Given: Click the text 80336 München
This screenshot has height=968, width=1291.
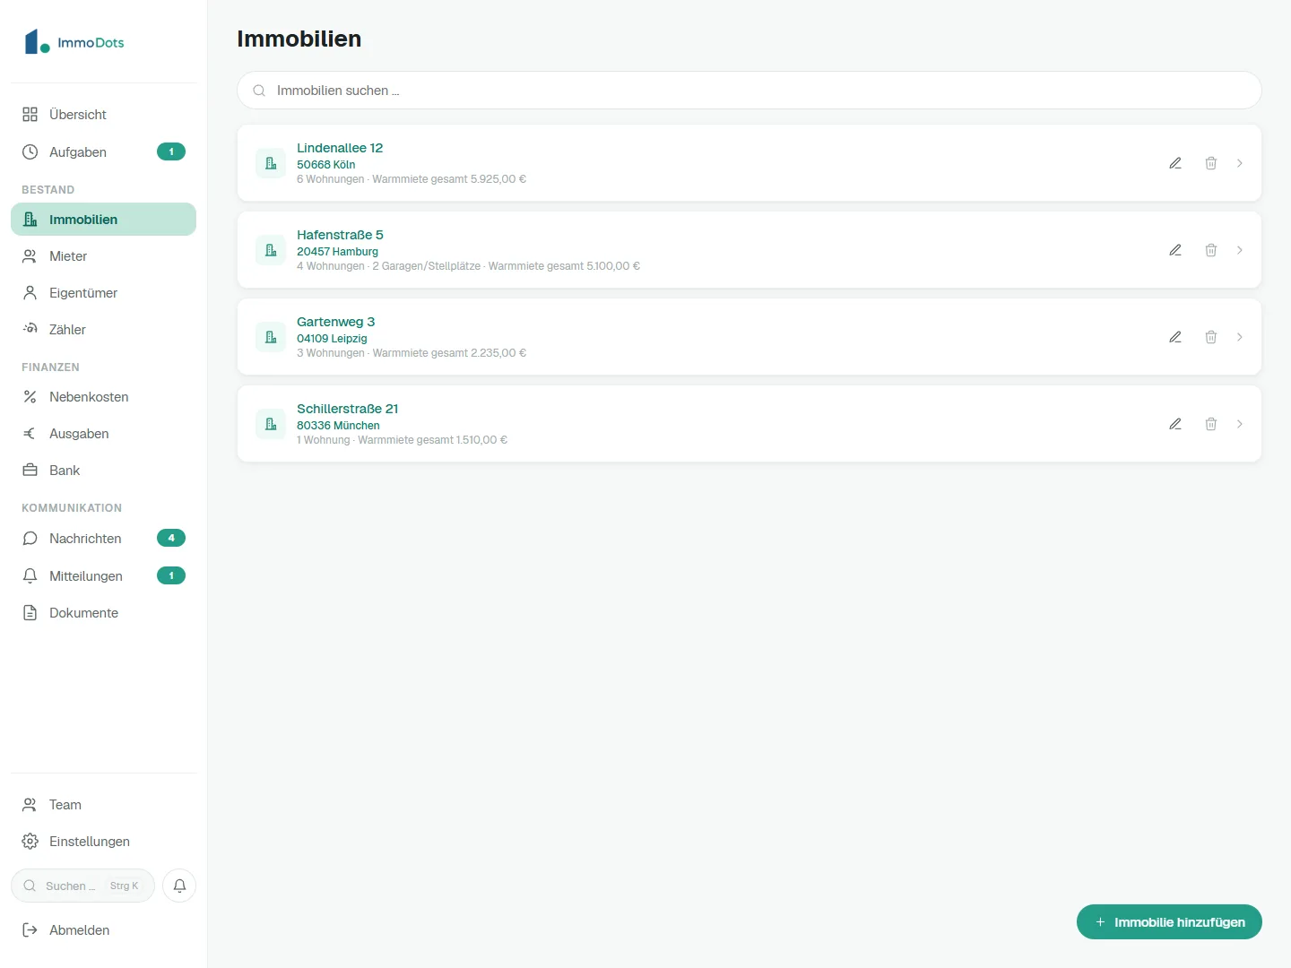Looking at the screenshot, I should pyautogui.click(x=338, y=426).
